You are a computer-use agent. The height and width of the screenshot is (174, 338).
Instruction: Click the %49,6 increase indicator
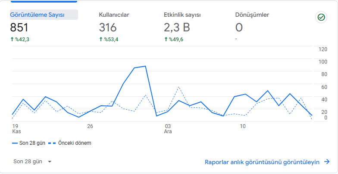[173, 40]
